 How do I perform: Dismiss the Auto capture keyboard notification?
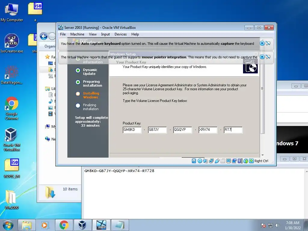[262, 43]
